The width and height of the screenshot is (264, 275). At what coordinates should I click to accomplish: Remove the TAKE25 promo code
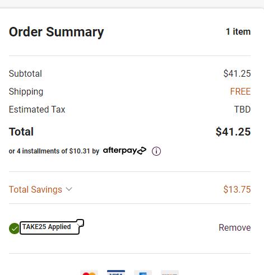click(235, 227)
